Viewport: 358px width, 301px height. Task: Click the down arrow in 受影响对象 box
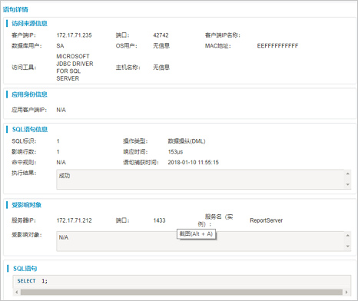pos(347,246)
